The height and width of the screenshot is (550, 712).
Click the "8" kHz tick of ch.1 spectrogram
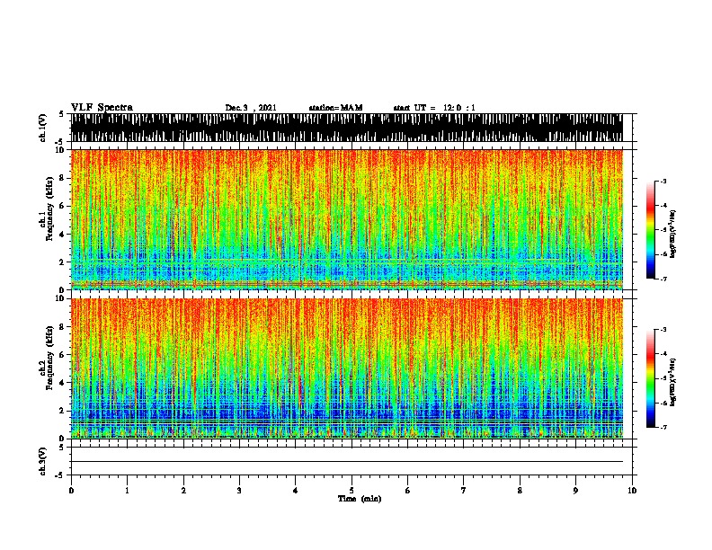pyautogui.click(x=64, y=178)
